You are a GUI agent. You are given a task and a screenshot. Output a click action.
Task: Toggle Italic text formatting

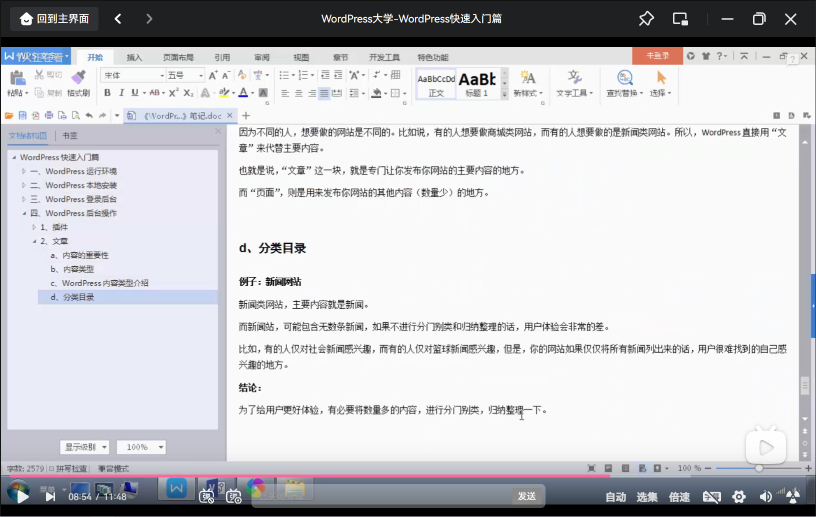[121, 93]
